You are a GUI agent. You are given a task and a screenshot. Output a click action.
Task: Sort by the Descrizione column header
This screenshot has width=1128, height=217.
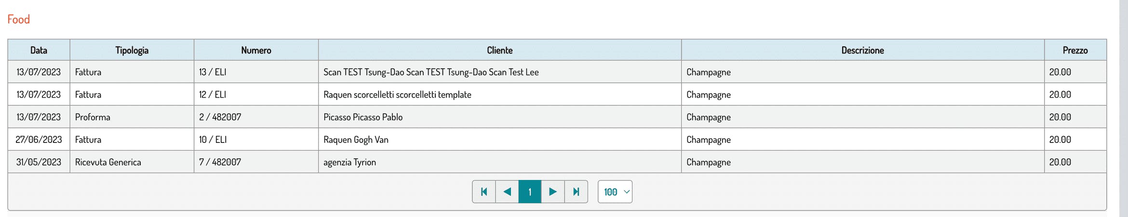(862, 50)
